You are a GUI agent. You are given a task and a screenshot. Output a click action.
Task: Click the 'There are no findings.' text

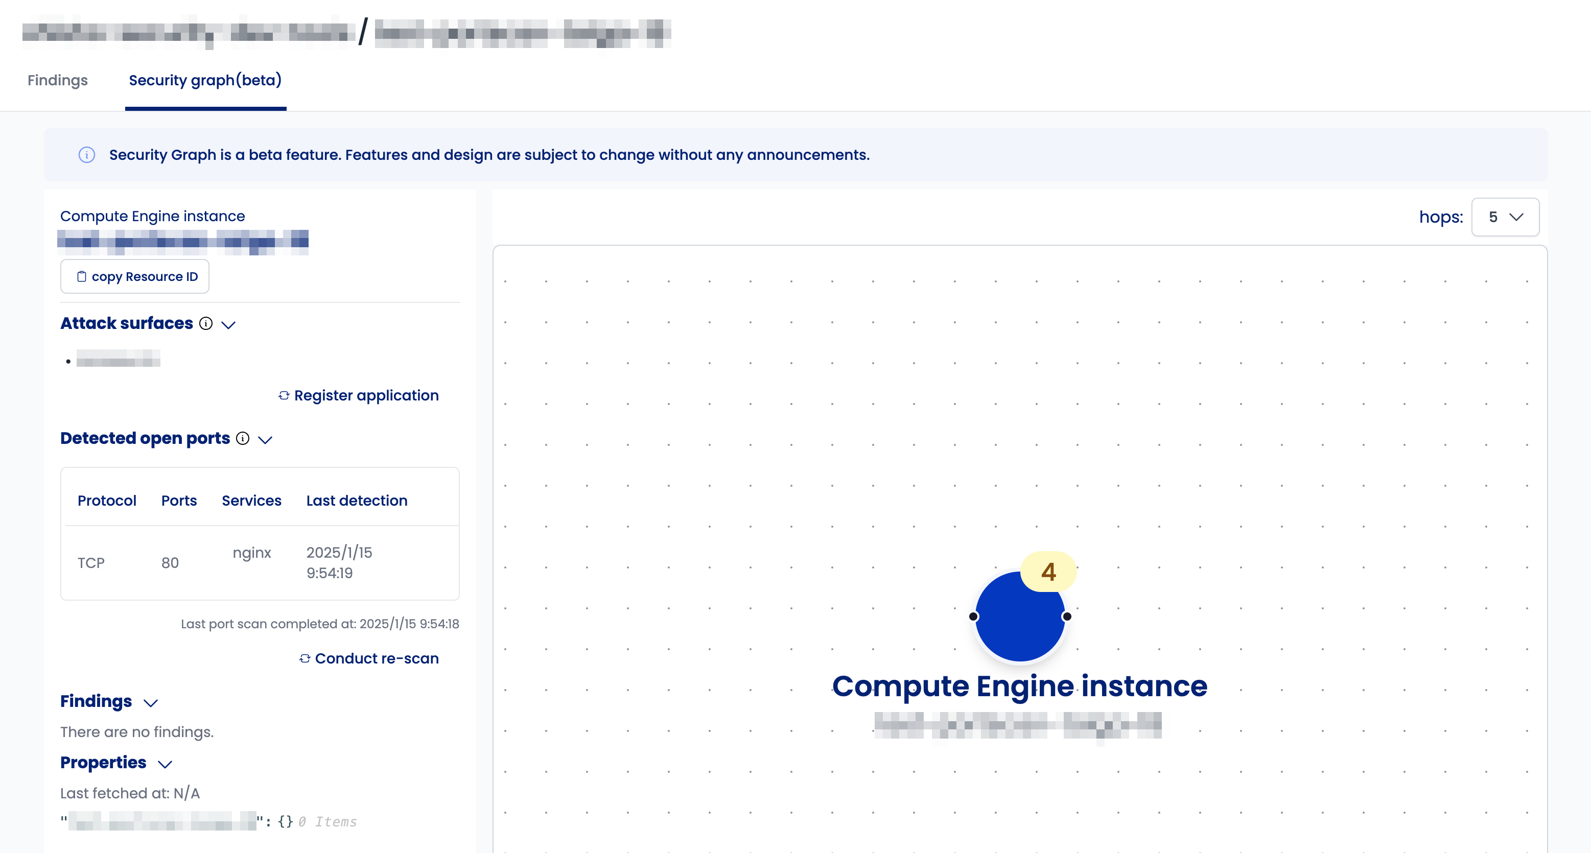click(x=137, y=732)
